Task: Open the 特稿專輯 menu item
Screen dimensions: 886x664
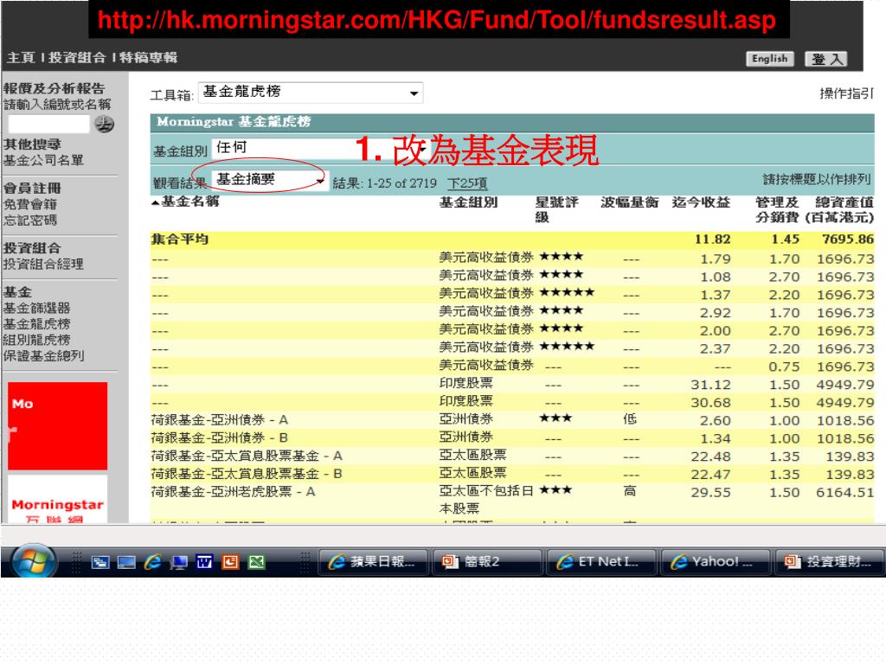Action: [x=148, y=58]
